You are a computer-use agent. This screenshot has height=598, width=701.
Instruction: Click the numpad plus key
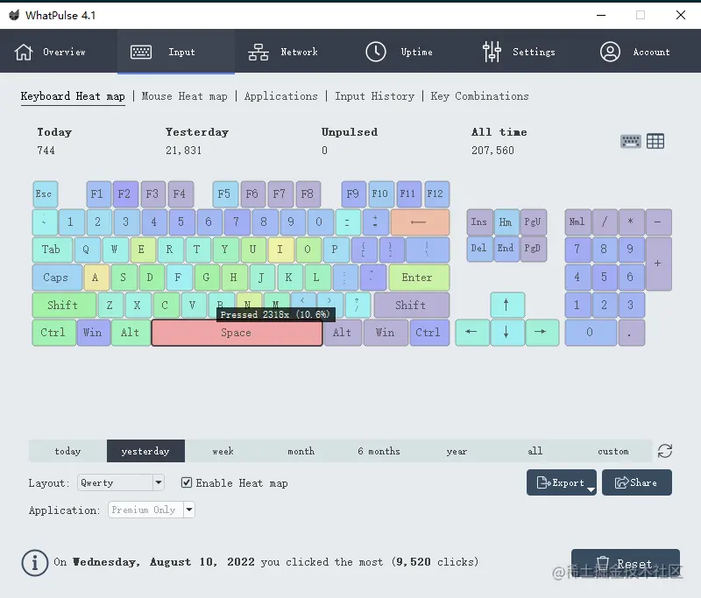(x=658, y=264)
